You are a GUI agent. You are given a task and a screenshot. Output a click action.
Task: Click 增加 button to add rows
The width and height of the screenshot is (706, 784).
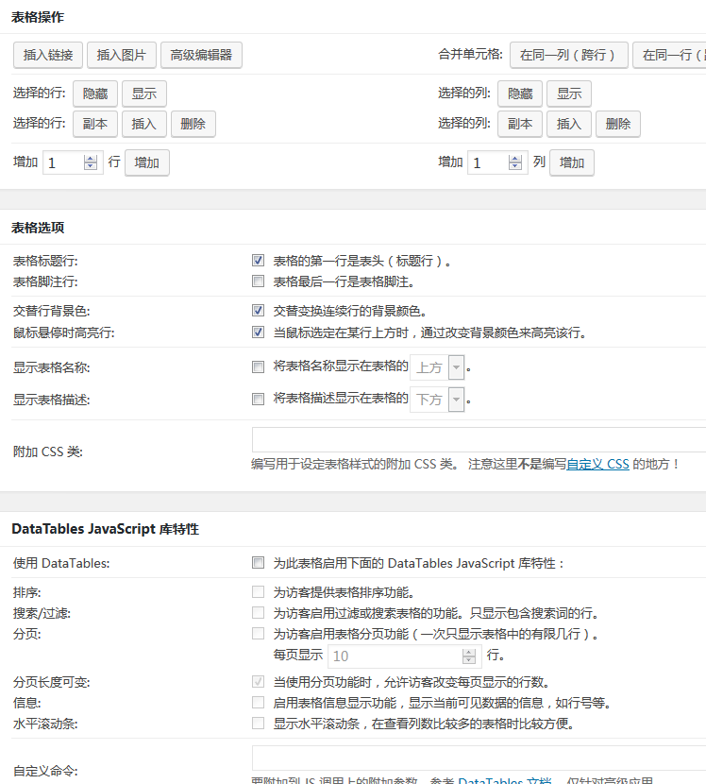(x=146, y=162)
